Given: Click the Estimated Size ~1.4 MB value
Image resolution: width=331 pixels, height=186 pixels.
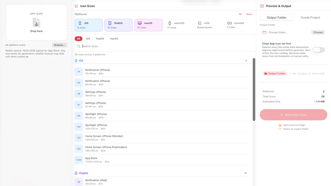Looking at the screenshot, I should point(319,102).
